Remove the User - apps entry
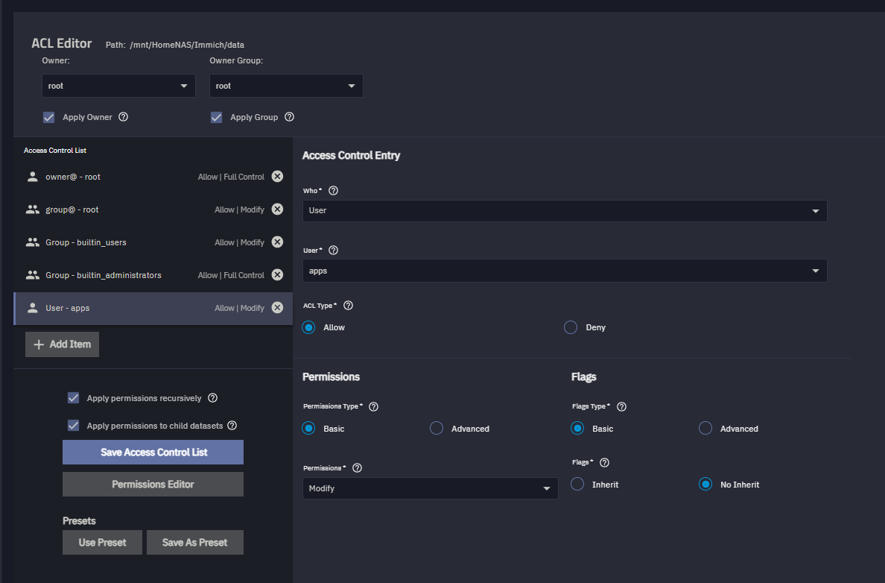 click(x=277, y=308)
